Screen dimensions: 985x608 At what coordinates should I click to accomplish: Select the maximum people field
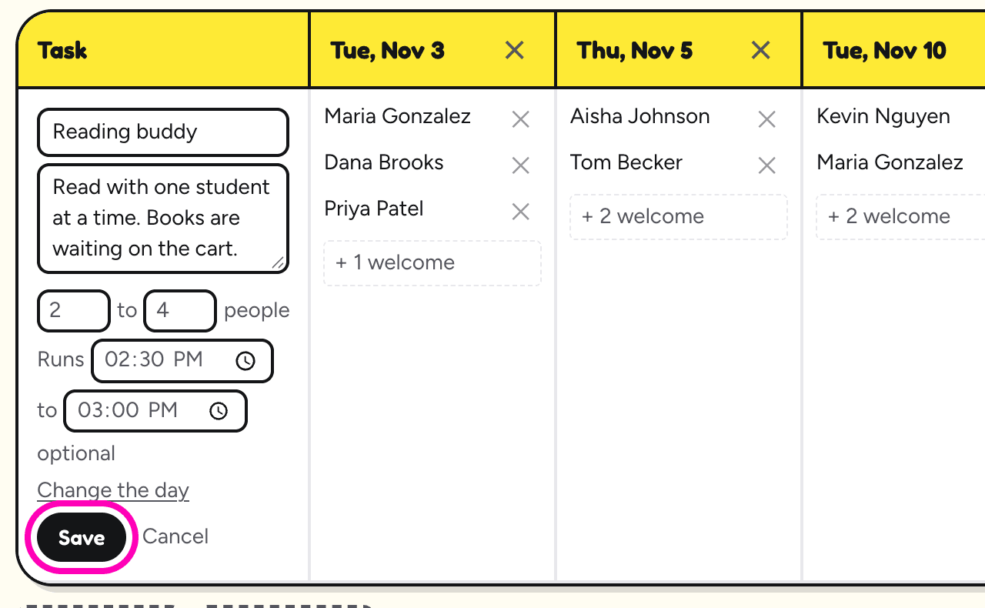180,311
